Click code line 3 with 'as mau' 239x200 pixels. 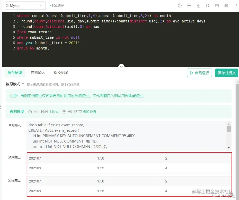pyautogui.click(x=58, y=27)
